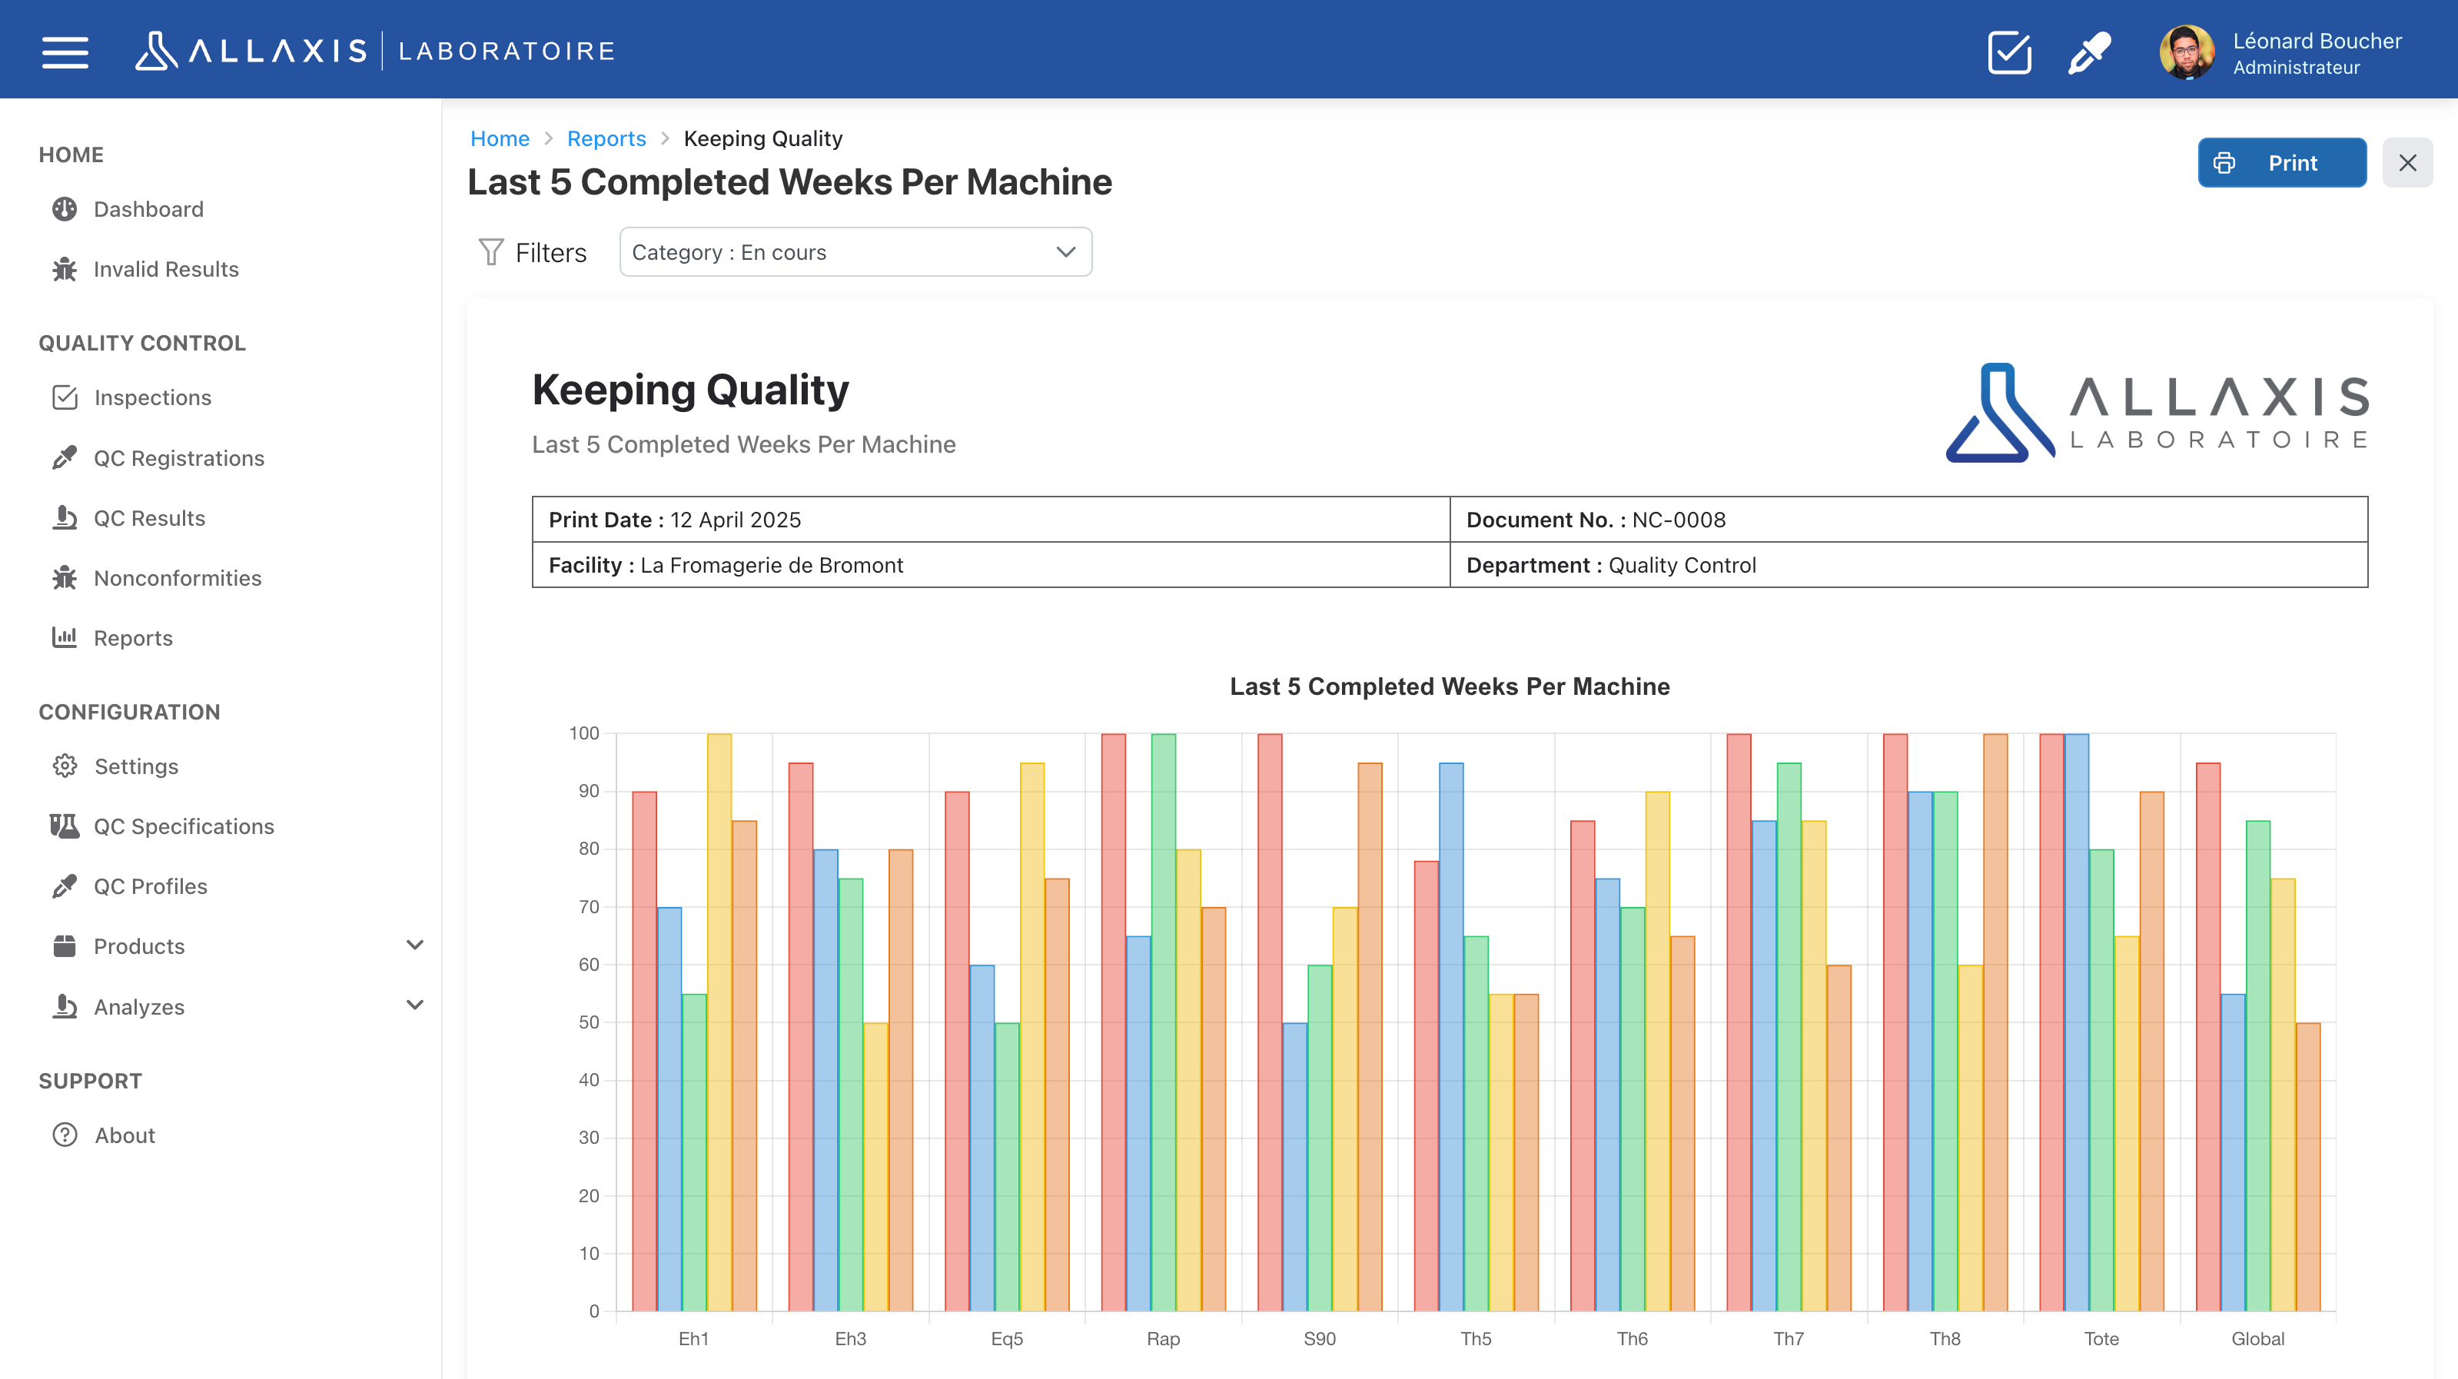
Task: Open the hamburger menu icon
Action: pos(65,52)
